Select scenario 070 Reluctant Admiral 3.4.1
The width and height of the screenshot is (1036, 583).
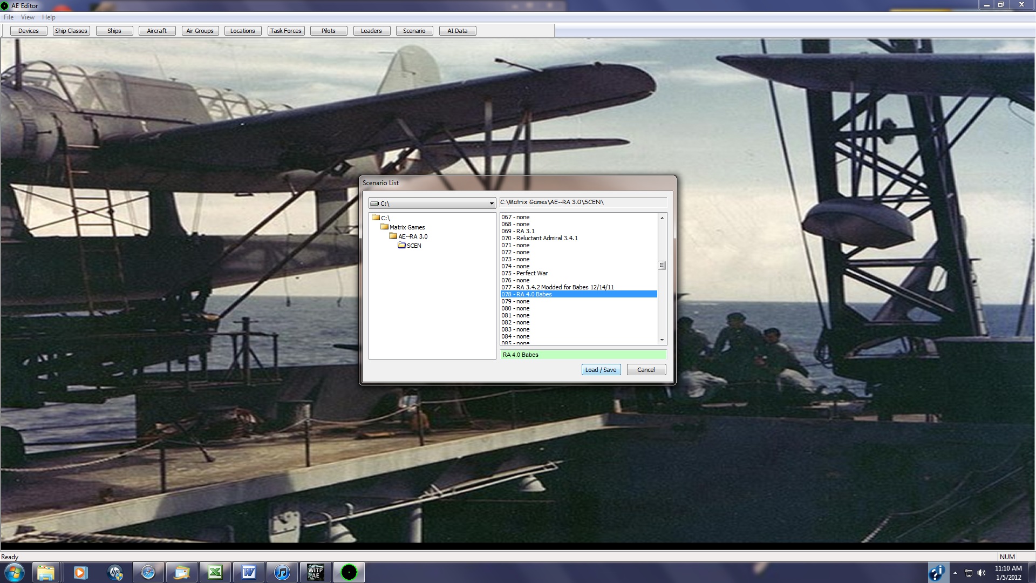coord(540,238)
